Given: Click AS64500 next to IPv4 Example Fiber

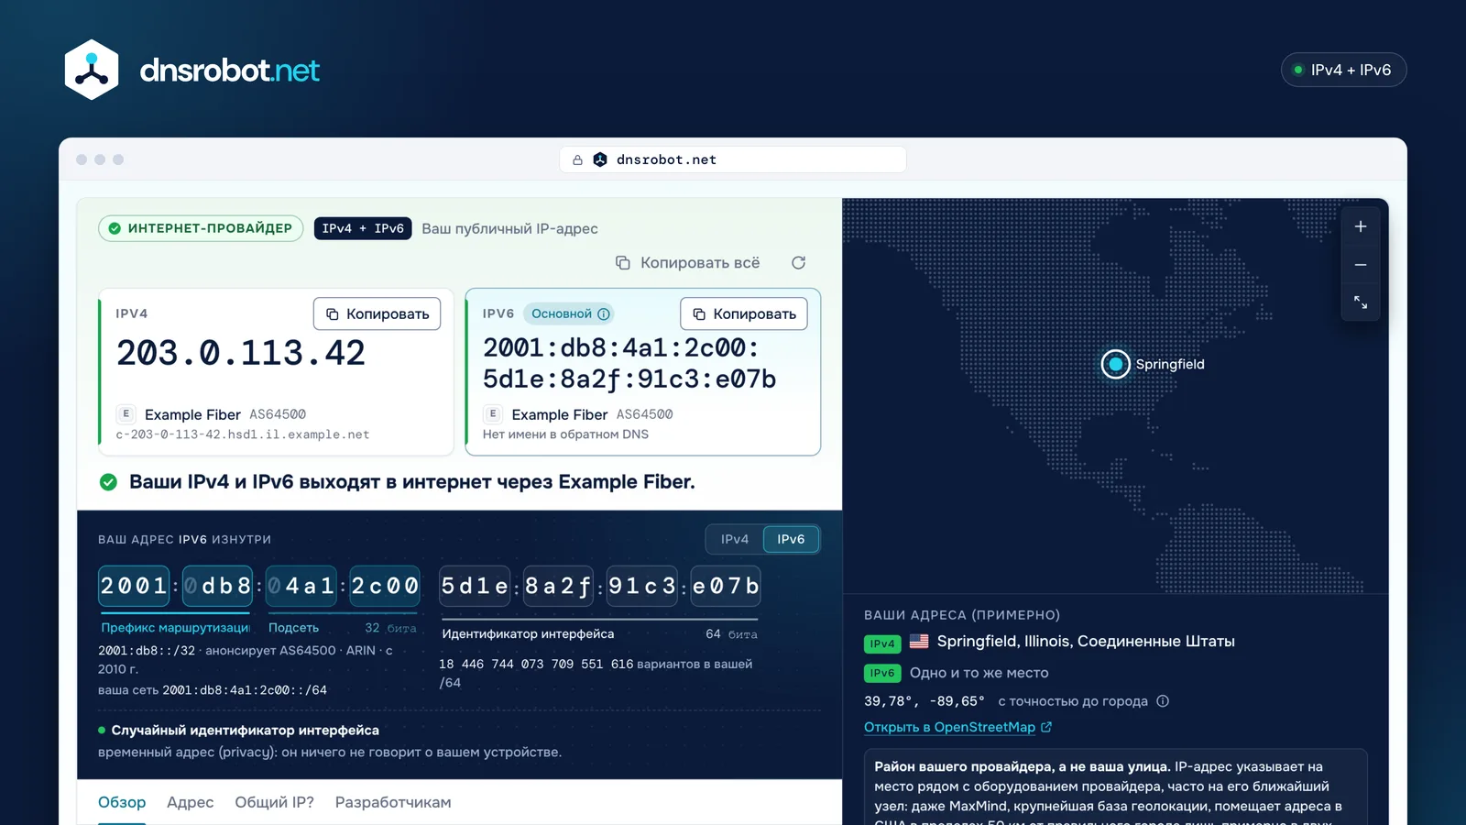Looking at the screenshot, I should click(278, 414).
